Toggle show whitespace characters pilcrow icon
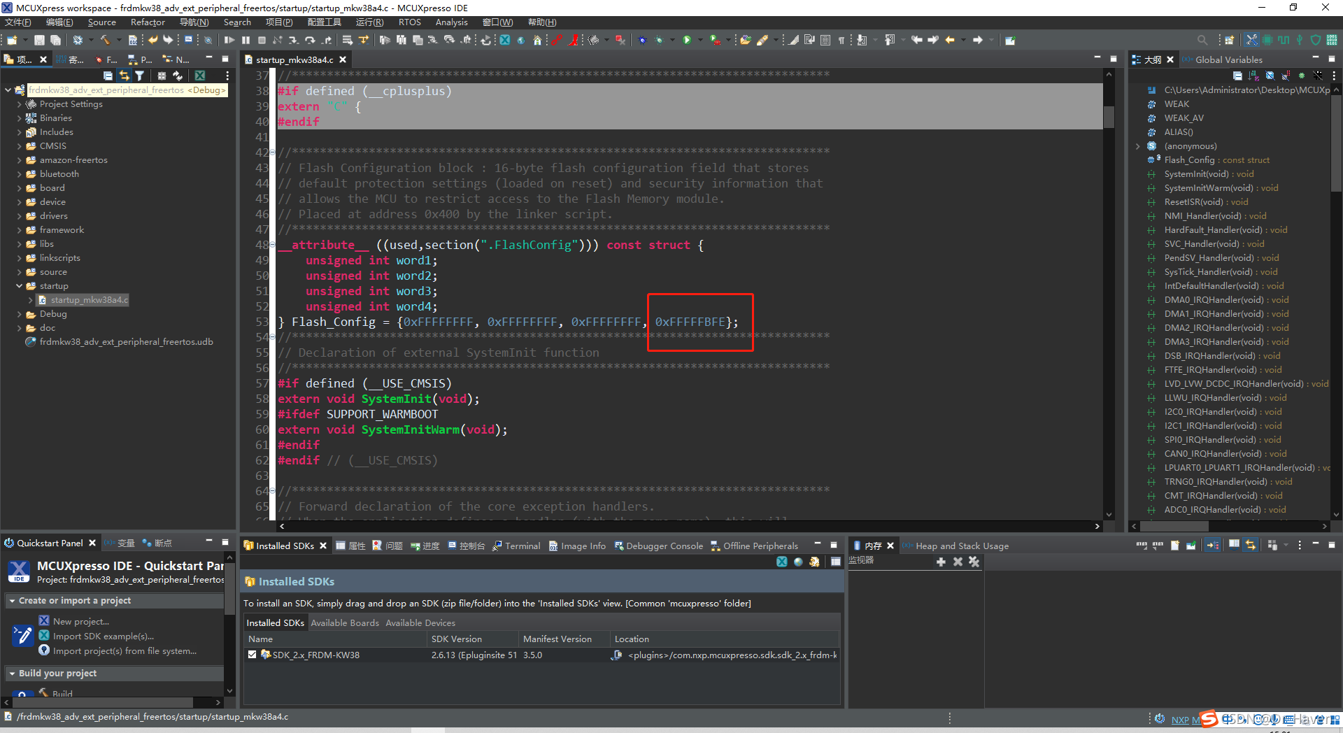1343x733 pixels. (x=841, y=41)
